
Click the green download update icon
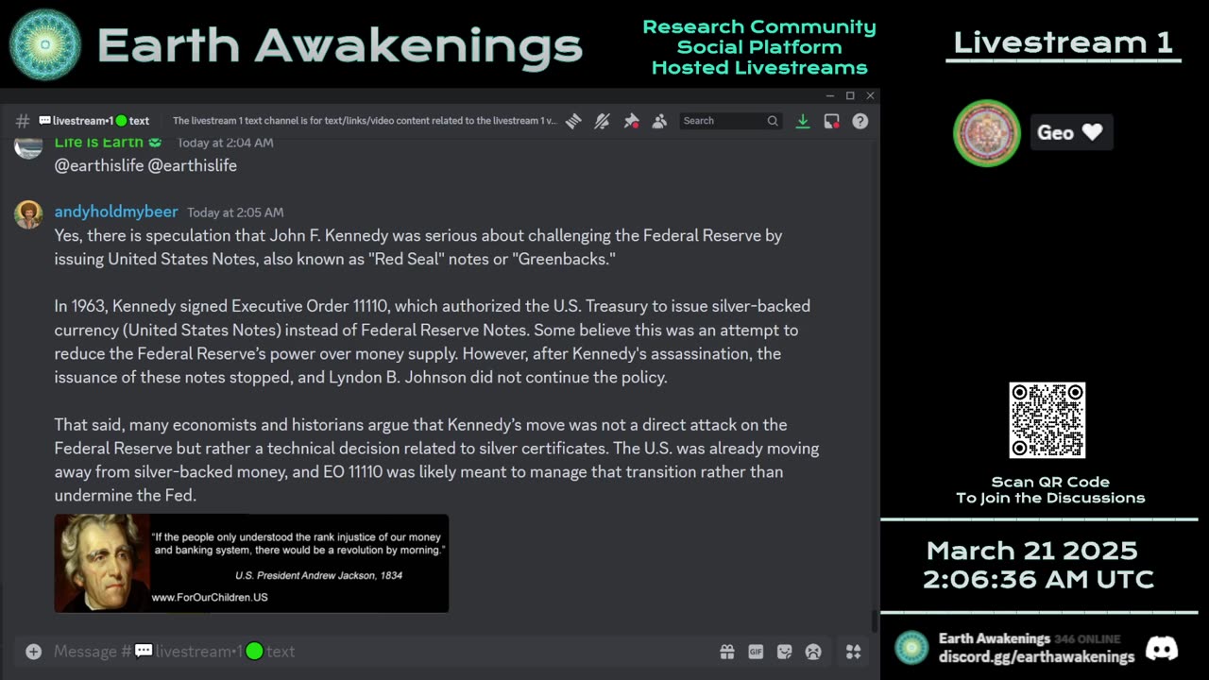point(802,121)
